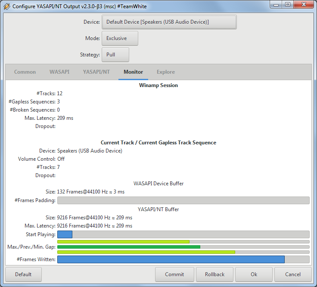The height and width of the screenshot is (287, 317).
Task: Open the Device selection dropdown
Action: 169,22
